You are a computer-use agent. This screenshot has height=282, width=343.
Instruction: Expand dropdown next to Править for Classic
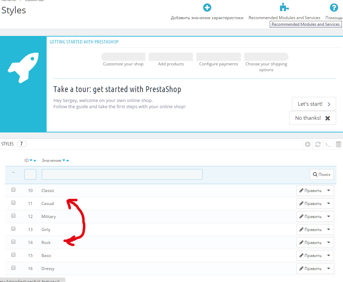[x=329, y=191]
